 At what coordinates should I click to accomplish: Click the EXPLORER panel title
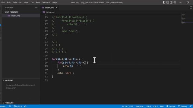tap(9, 7)
